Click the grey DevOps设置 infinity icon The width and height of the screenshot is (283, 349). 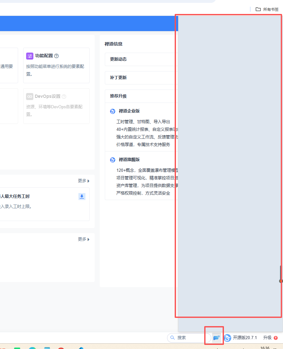pyautogui.click(x=30, y=96)
